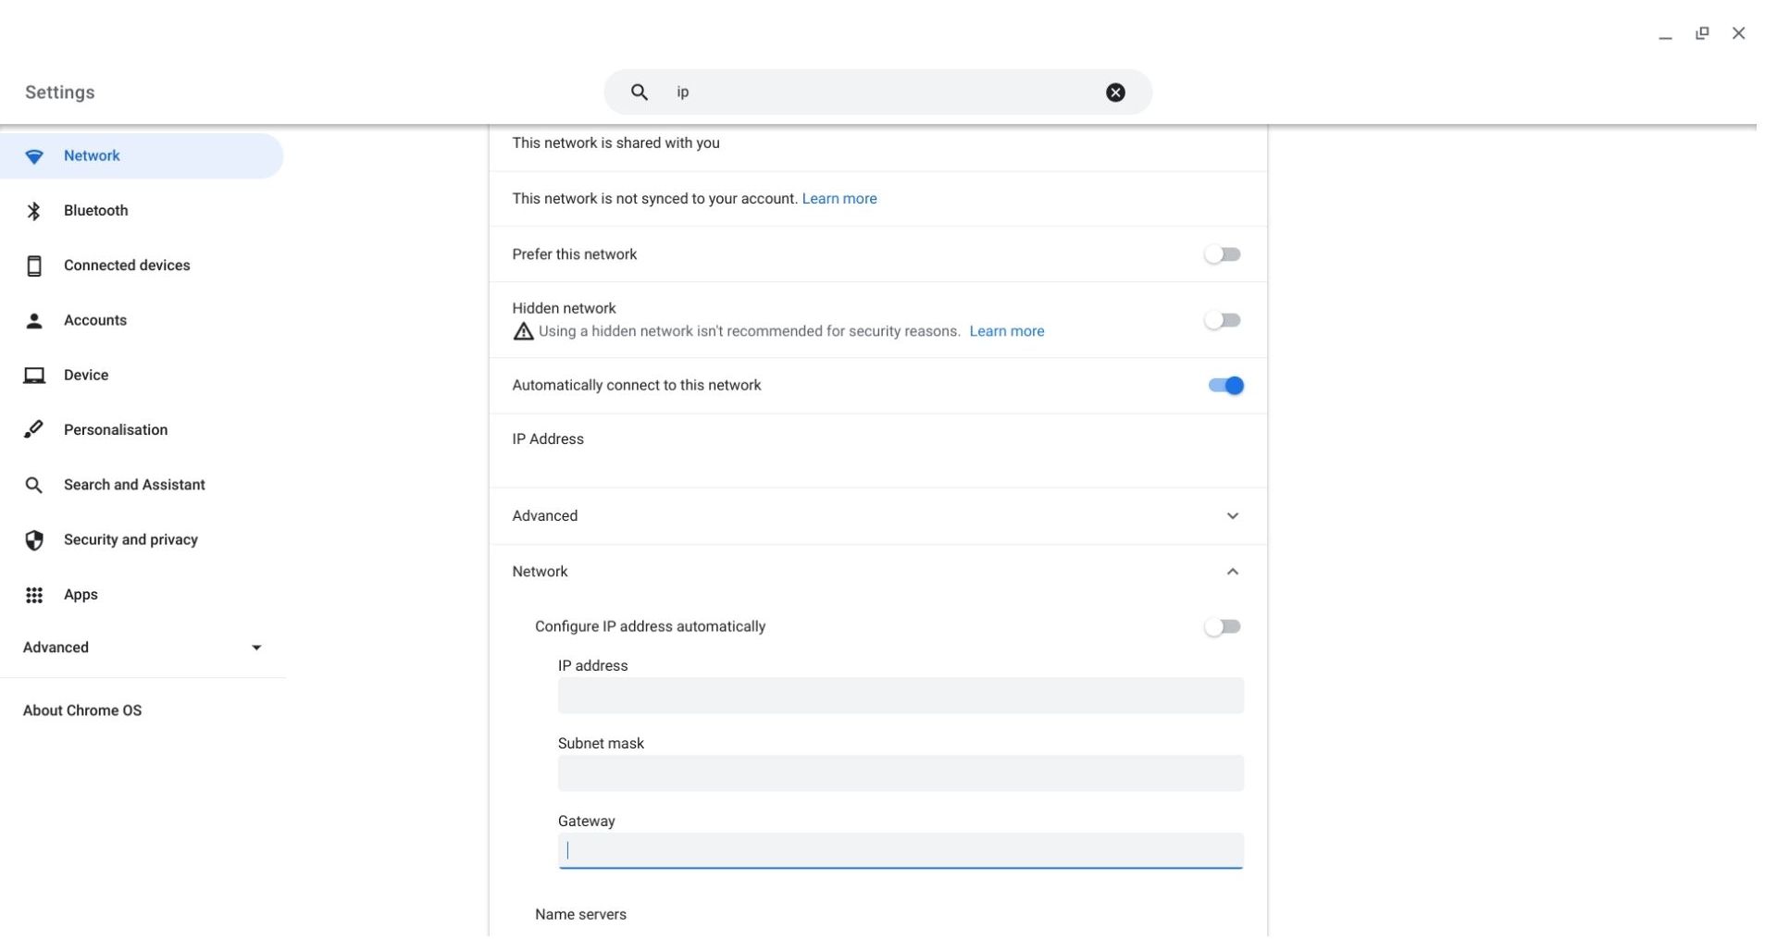
Task: Clear the search query
Action: coord(1115,92)
